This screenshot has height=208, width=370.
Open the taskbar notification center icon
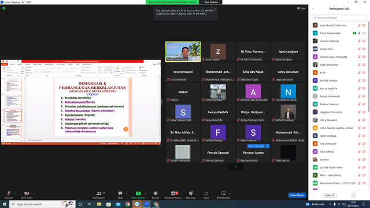coord(364,204)
